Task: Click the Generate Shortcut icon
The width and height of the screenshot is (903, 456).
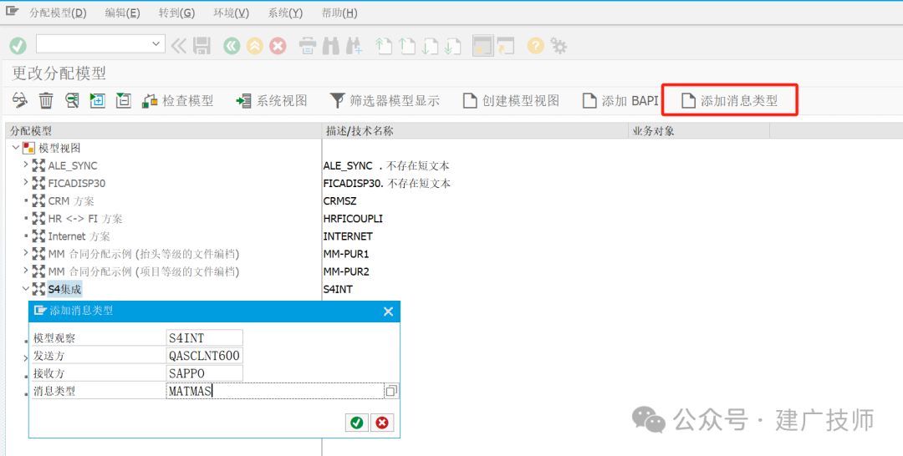Action: coord(506,45)
